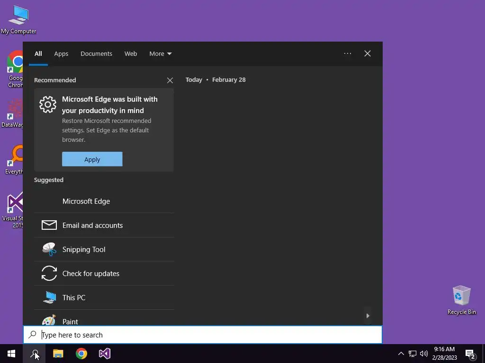Open the Check for updates suggestion
485x363 pixels.
pyautogui.click(x=104, y=274)
